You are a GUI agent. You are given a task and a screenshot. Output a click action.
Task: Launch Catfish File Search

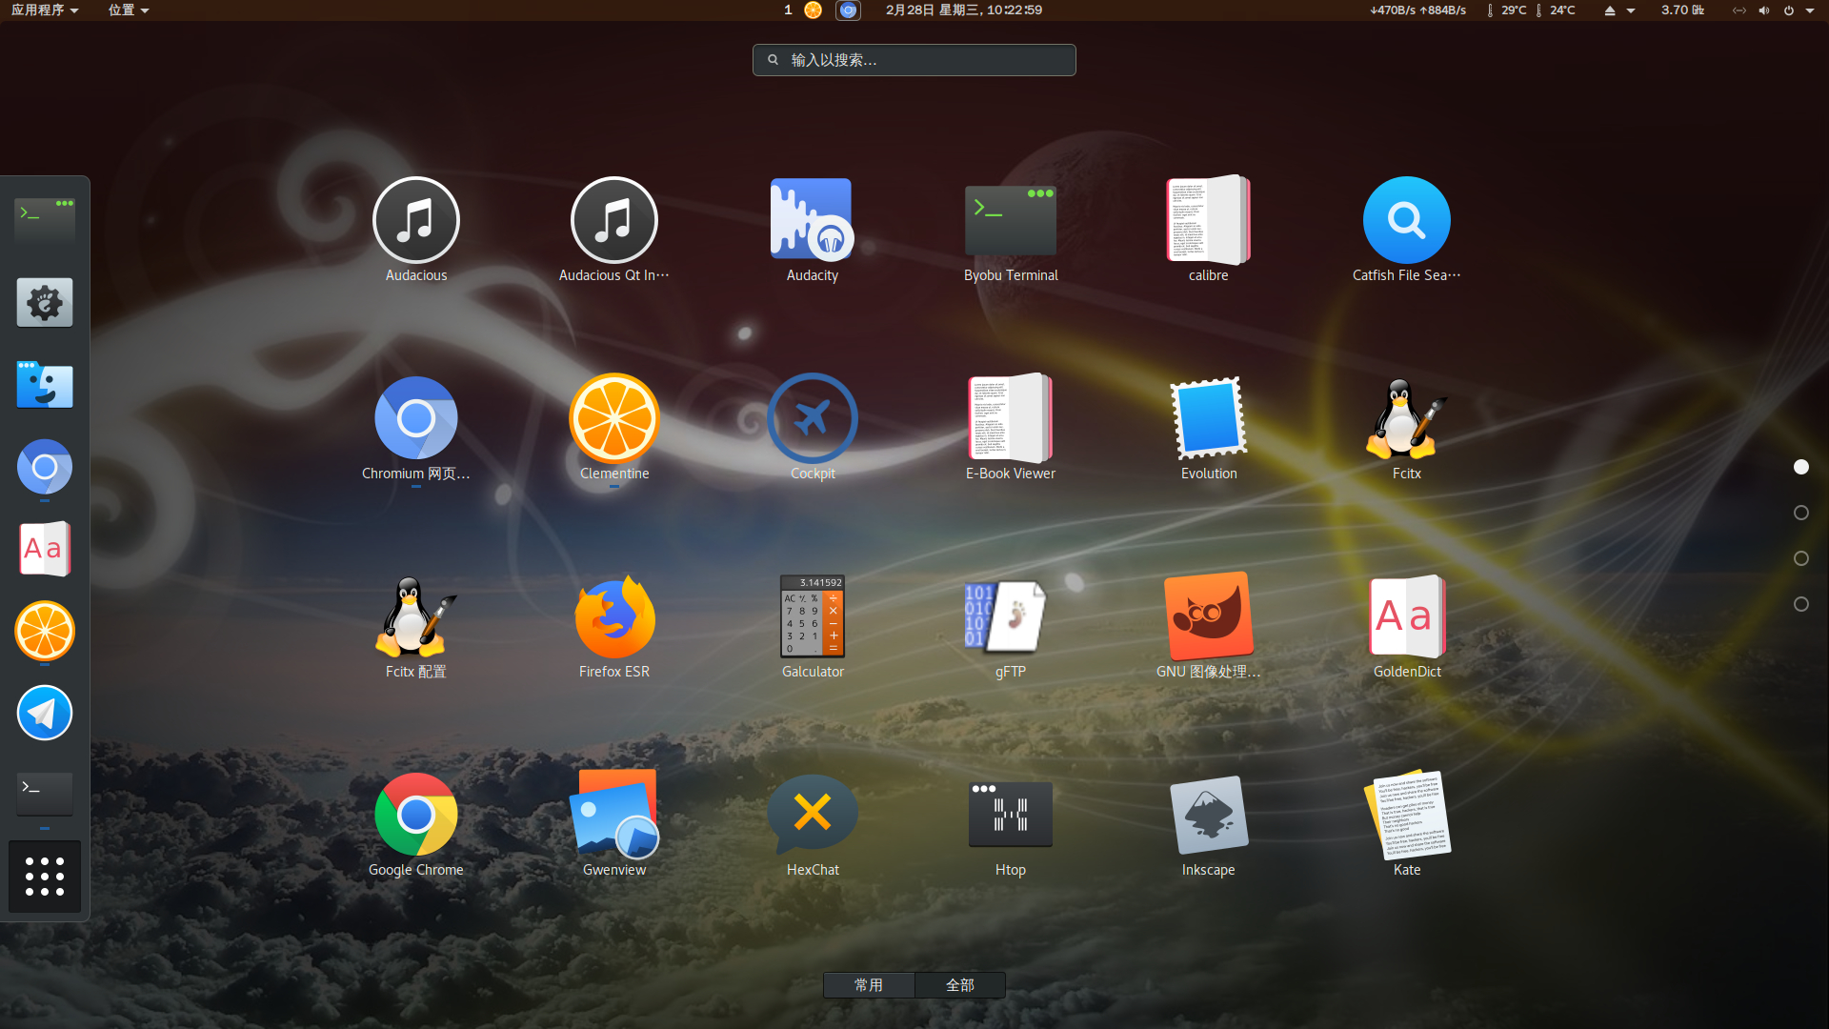point(1406,221)
